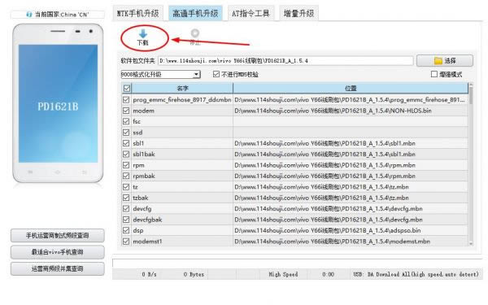
Task: Click the '0 B/s' status bar field
Action: (x=149, y=275)
